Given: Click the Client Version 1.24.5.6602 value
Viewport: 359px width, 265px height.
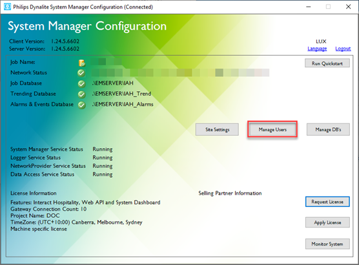Looking at the screenshot, I should pos(65,41).
